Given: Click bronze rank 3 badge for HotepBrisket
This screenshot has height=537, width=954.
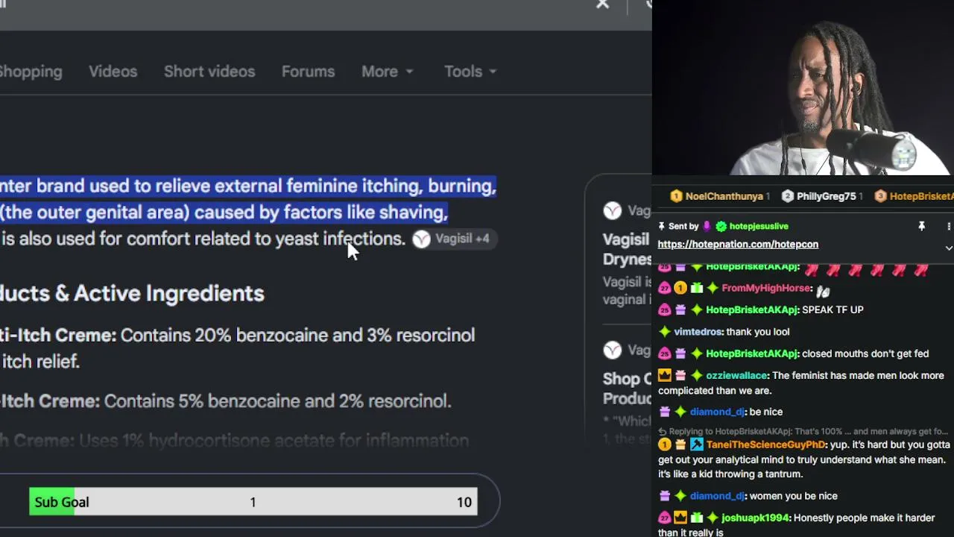Looking at the screenshot, I should pyautogui.click(x=880, y=196).
